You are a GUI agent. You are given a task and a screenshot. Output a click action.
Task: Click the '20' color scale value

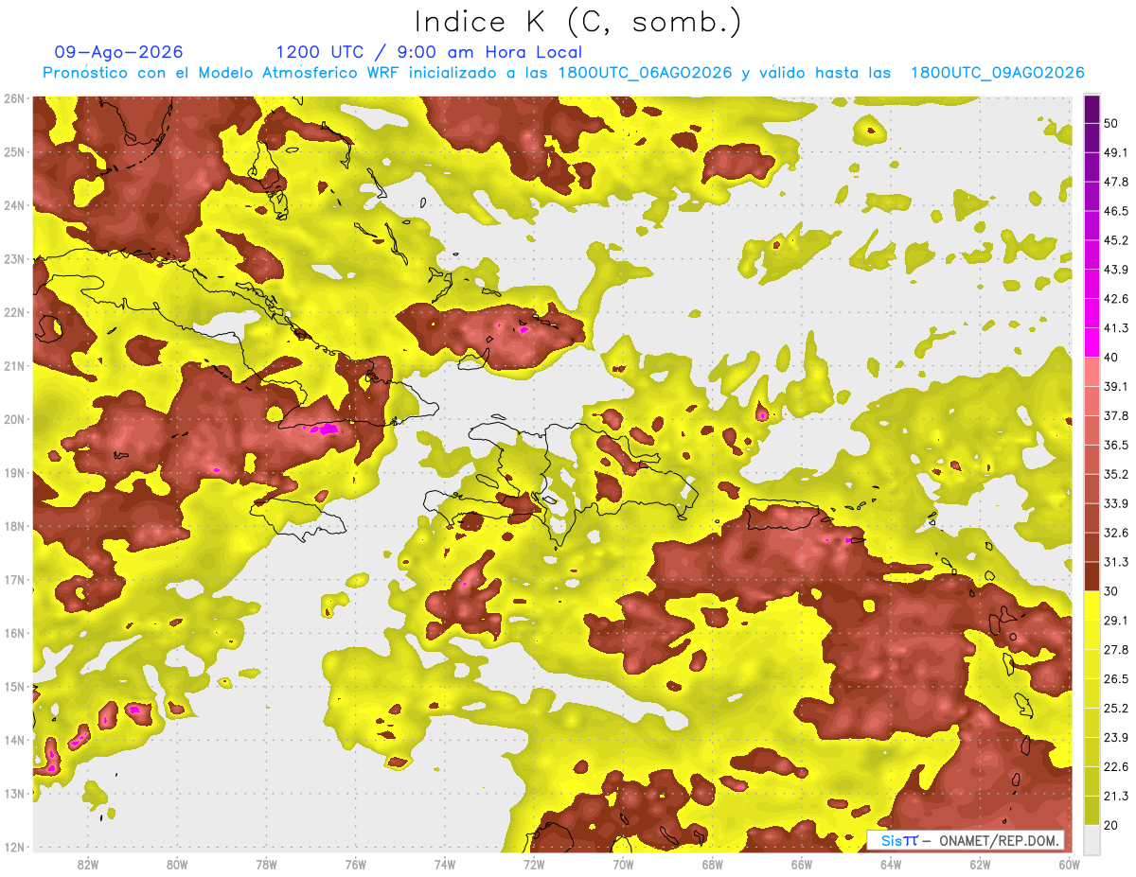1111,825
